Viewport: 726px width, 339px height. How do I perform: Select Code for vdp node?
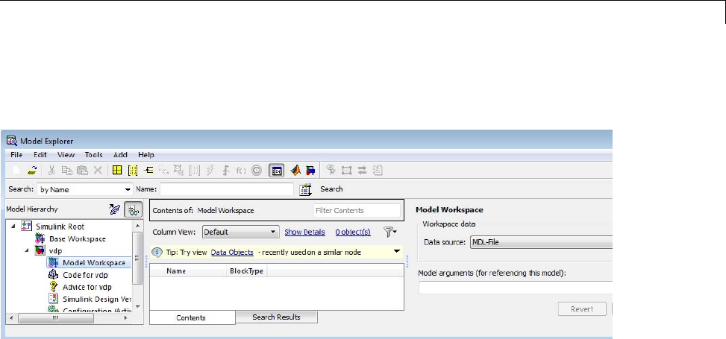click(85, 275)
